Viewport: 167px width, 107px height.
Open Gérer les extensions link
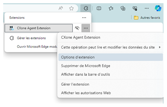tap(31, 38)
